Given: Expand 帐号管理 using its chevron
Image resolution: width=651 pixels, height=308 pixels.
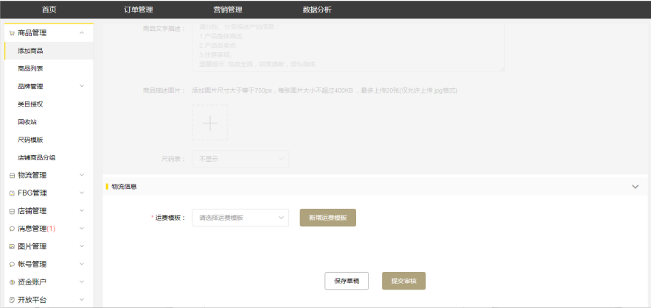Looking at the screenshot, I should point(82,264).
